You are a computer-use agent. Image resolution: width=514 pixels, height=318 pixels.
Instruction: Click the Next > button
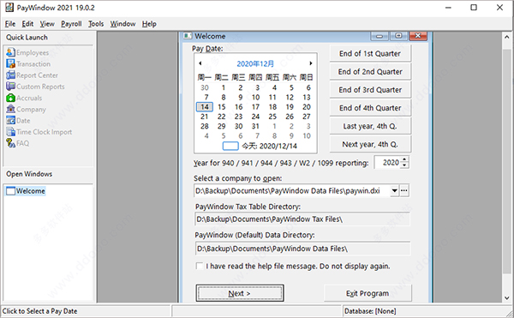coord(240,293)
